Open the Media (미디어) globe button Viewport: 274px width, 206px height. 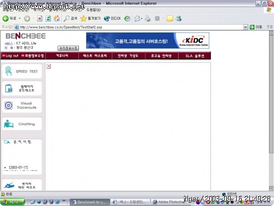click(112, 19)
